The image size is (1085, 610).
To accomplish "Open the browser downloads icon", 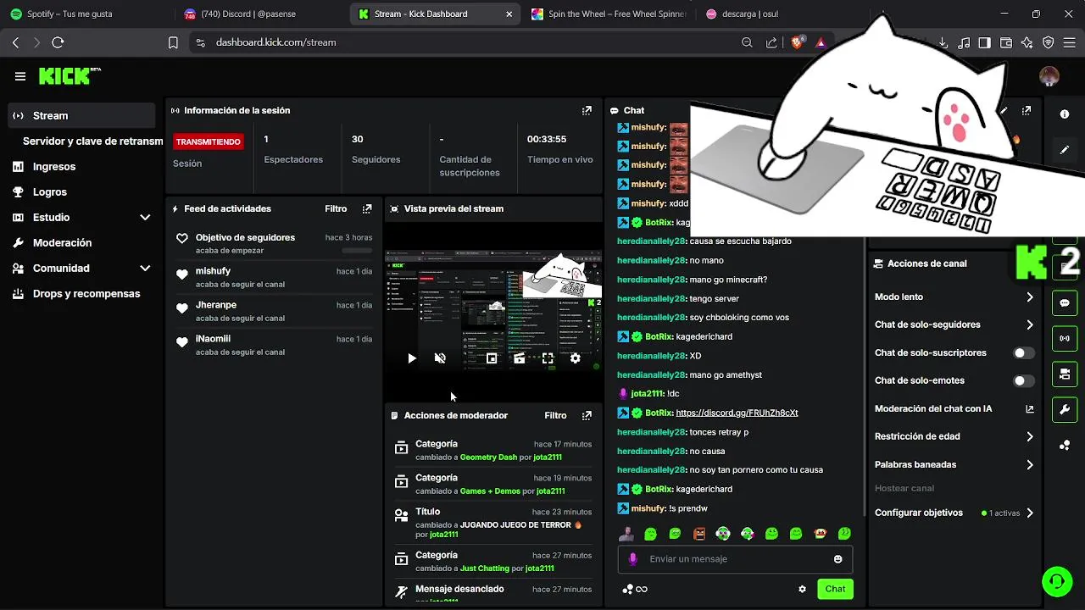I will tap(943, 42).
